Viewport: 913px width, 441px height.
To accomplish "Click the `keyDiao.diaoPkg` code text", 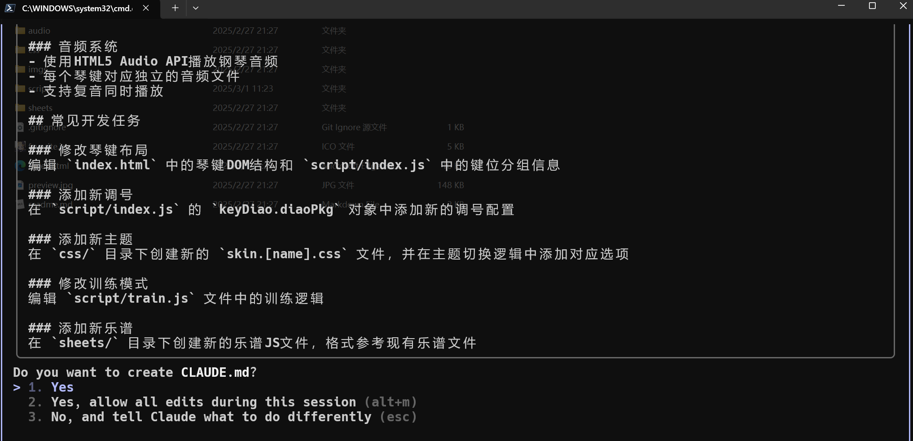I will pyautogui.click(x=276, y=209).
